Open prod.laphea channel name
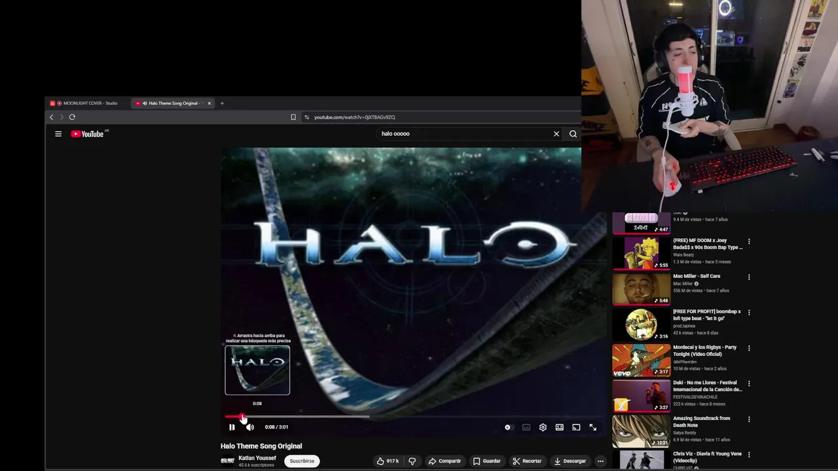Image resolution: width=838 pixels, height=471 pixels. 684,326
